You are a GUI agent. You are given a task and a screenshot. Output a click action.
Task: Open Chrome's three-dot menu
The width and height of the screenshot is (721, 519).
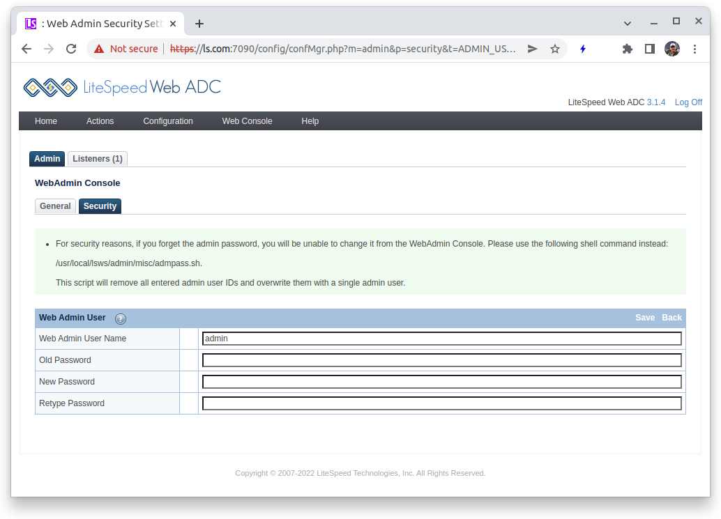click(x=695, y=49)
